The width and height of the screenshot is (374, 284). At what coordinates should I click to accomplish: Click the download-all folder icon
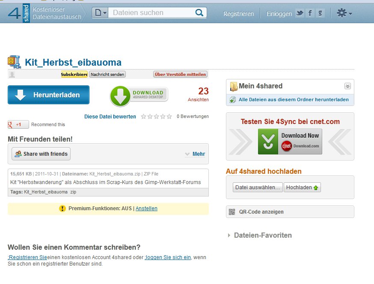click(232, 100)
